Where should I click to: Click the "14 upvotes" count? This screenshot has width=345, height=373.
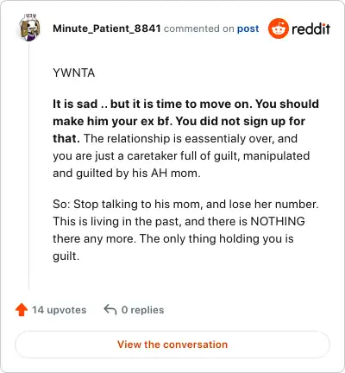click(x=59, y=310)
